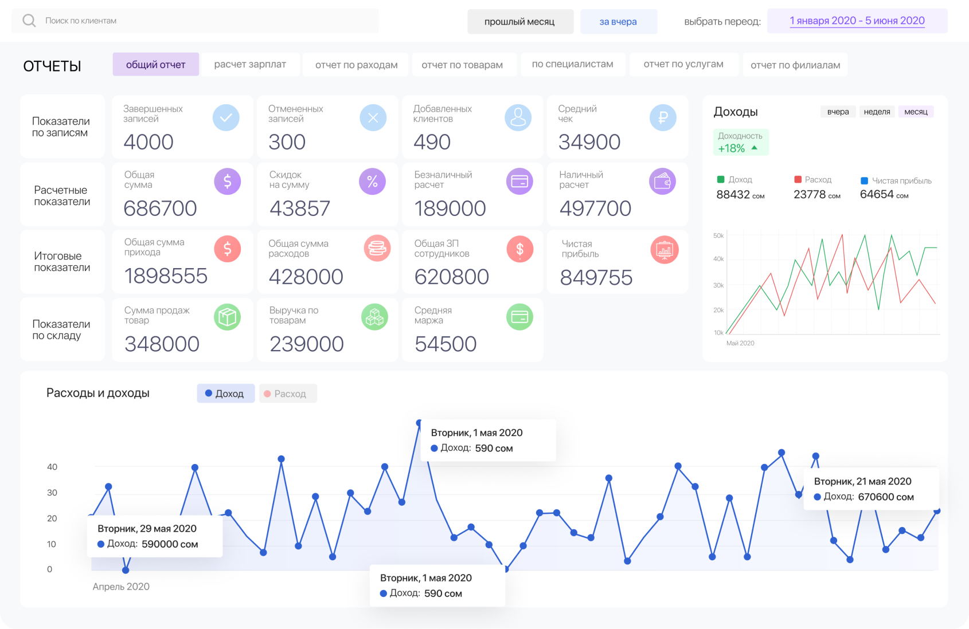The width and height of the screenshot is (969, 629).
Task: Open the date range period picker
Action: (857, 21)
